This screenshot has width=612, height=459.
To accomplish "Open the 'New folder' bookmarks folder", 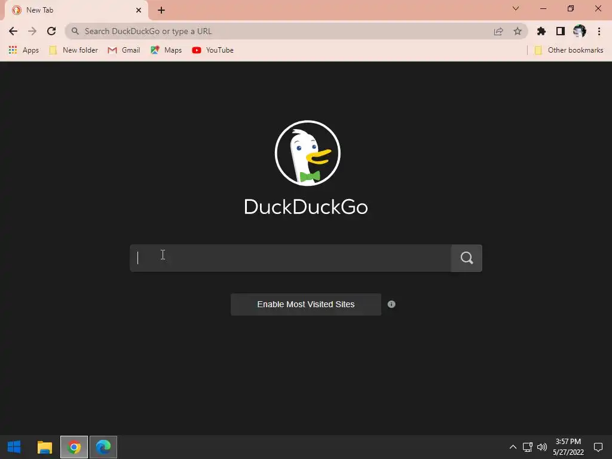I will (x=74, y=50).
